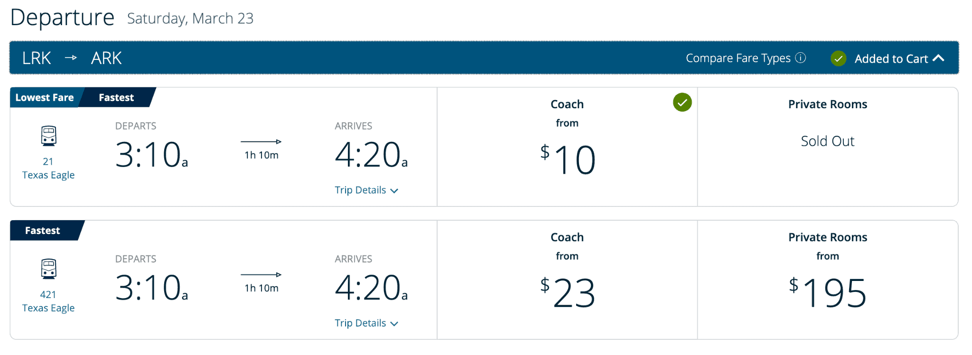Open the 21 Texas Eagle train link
This screenshot has height=355, width=972.
pos(48,168)
